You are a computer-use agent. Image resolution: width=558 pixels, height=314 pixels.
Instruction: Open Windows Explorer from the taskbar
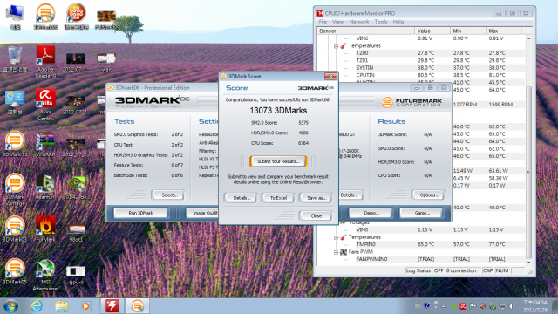click(61, 306)
